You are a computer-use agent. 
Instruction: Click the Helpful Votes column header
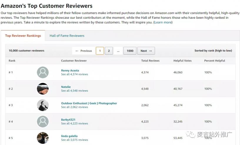[x=182, y=61]
